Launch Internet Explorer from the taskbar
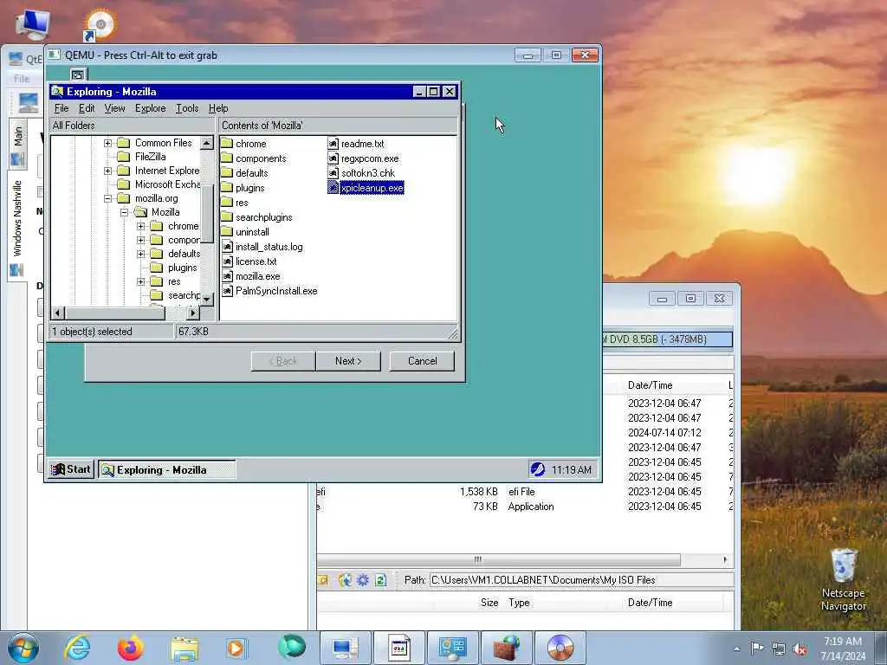This screenshot has width=887, height=665. click(76, 648)
